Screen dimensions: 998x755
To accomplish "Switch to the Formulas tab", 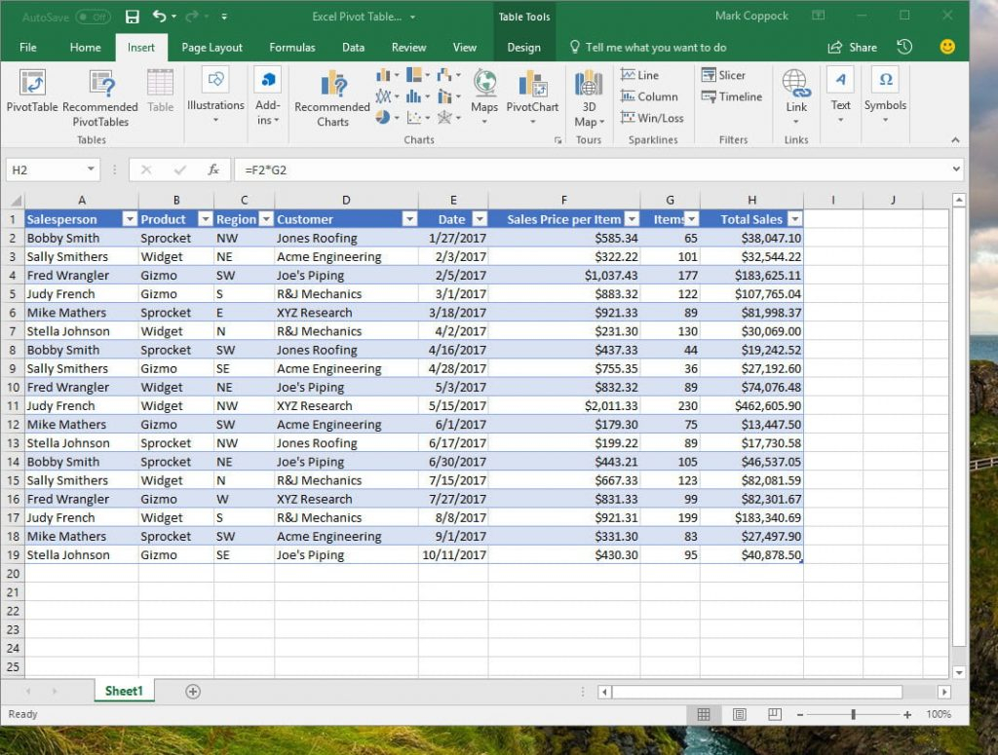I will tap(291, 47).
